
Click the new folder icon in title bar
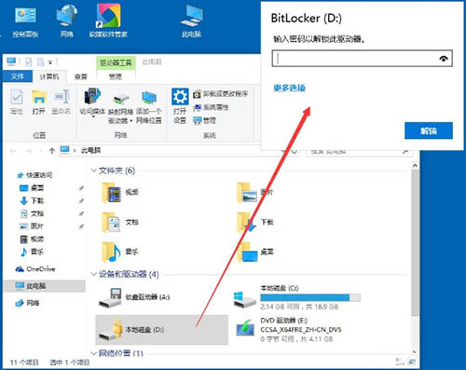coord(41,62)
